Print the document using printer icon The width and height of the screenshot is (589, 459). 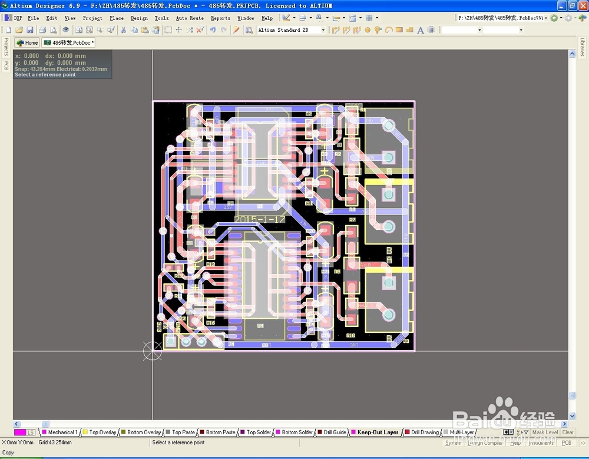(x=42, y=30)
